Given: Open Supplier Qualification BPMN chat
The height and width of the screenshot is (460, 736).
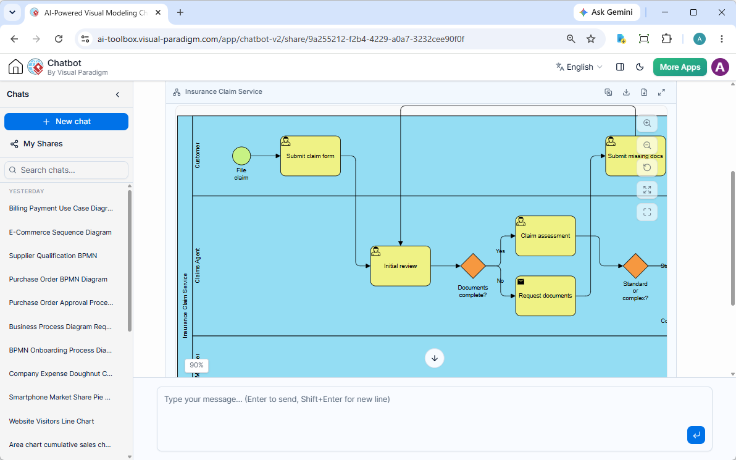Looking at the screenshot, I should (x=53, y=256).
